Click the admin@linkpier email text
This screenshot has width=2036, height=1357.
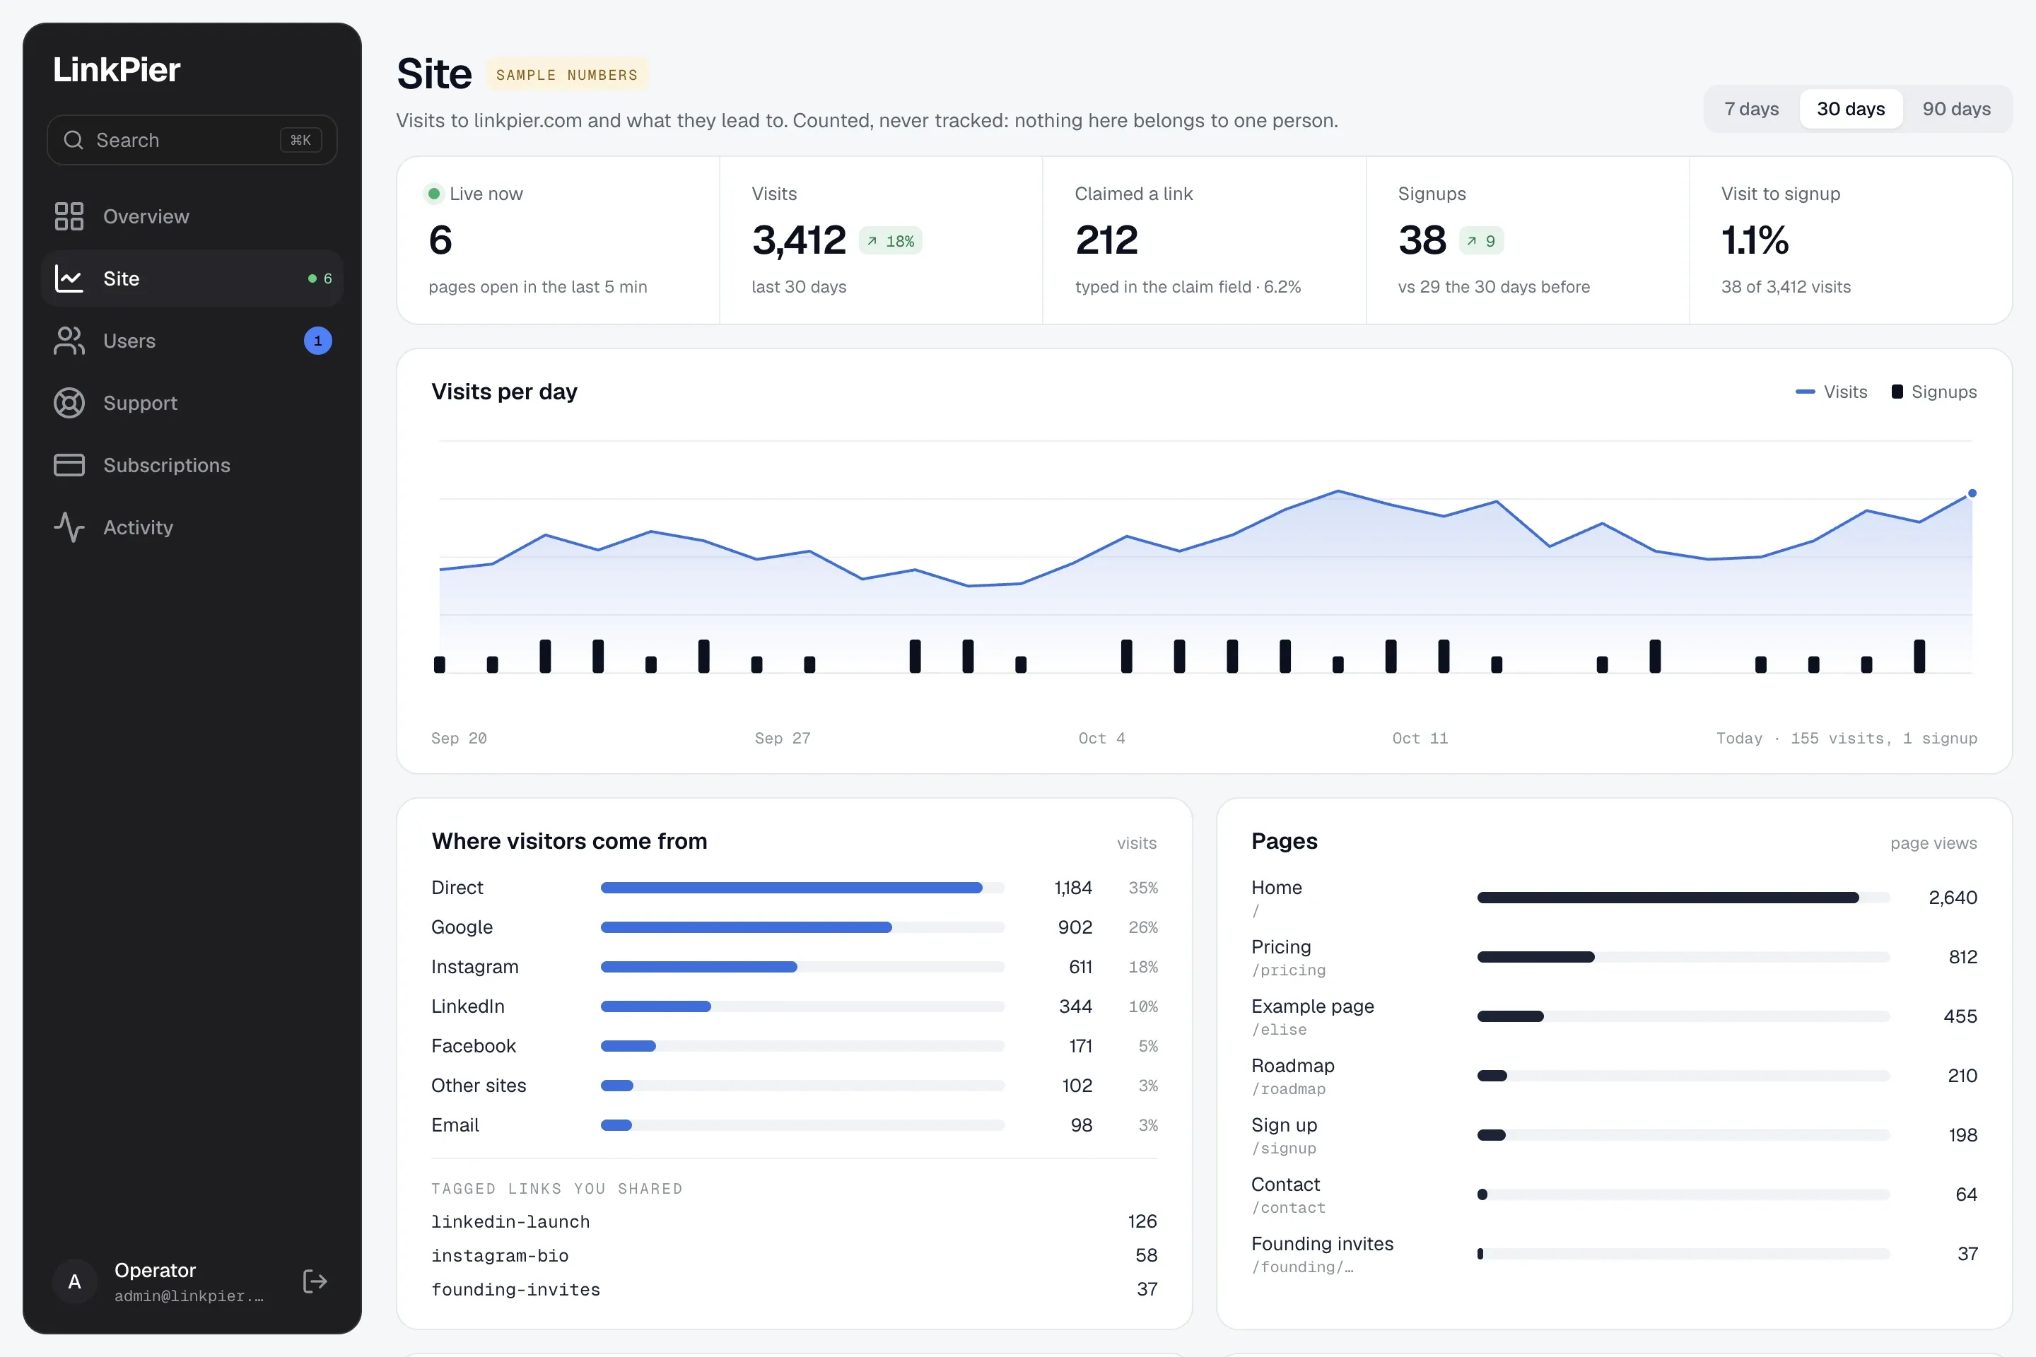click(189, 1296)
